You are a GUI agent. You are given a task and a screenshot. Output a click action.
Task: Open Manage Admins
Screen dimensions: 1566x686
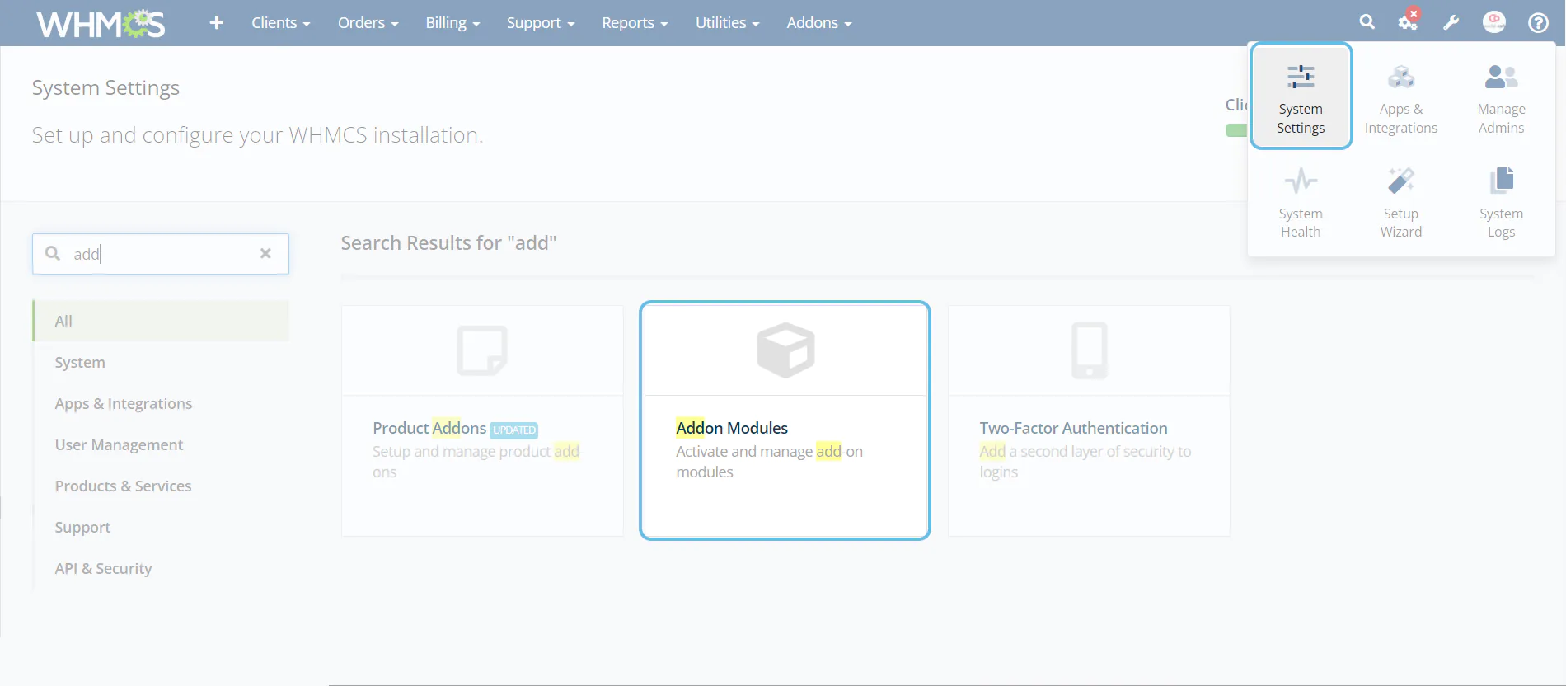(1500, 97)
